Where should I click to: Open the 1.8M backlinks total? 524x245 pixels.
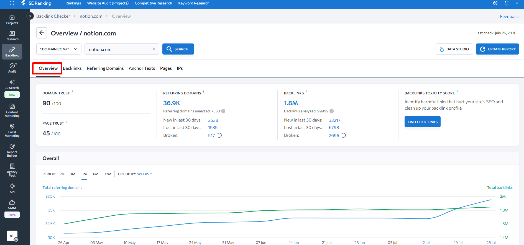pyautogui.click(x=291, y=103)
